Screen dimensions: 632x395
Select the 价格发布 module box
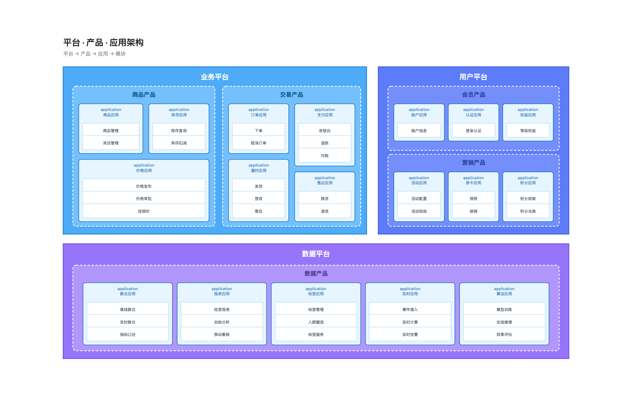coord(144,185)
